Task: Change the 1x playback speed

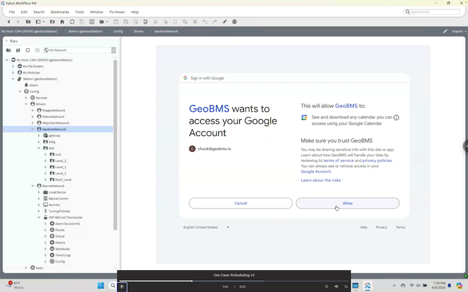Action: pos(346,286)
